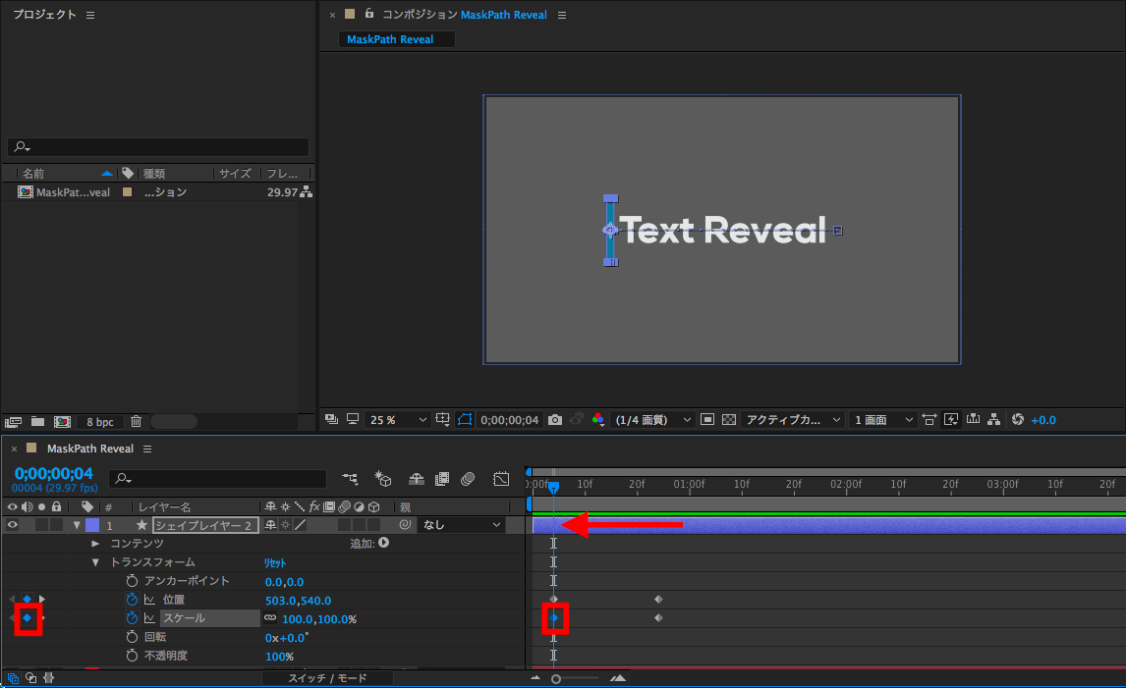Toggle the 位置 property stopwatch
The image size is (1126, 688).
(132, 600)
